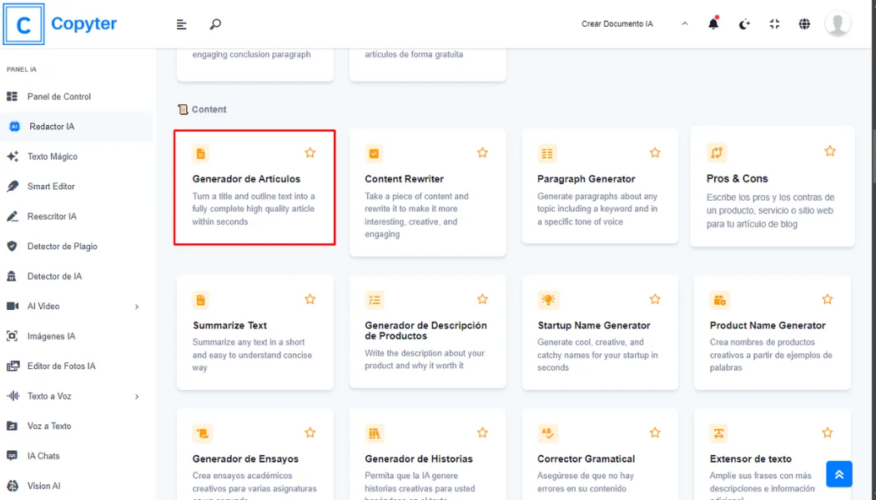Open the Paragraph Generator card icon
This screenshot has height=500, width=876.
pyautogui.click(x=546, y=153)
